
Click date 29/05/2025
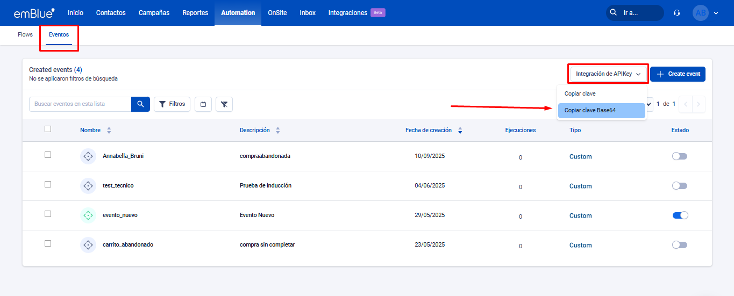[430, 215]
